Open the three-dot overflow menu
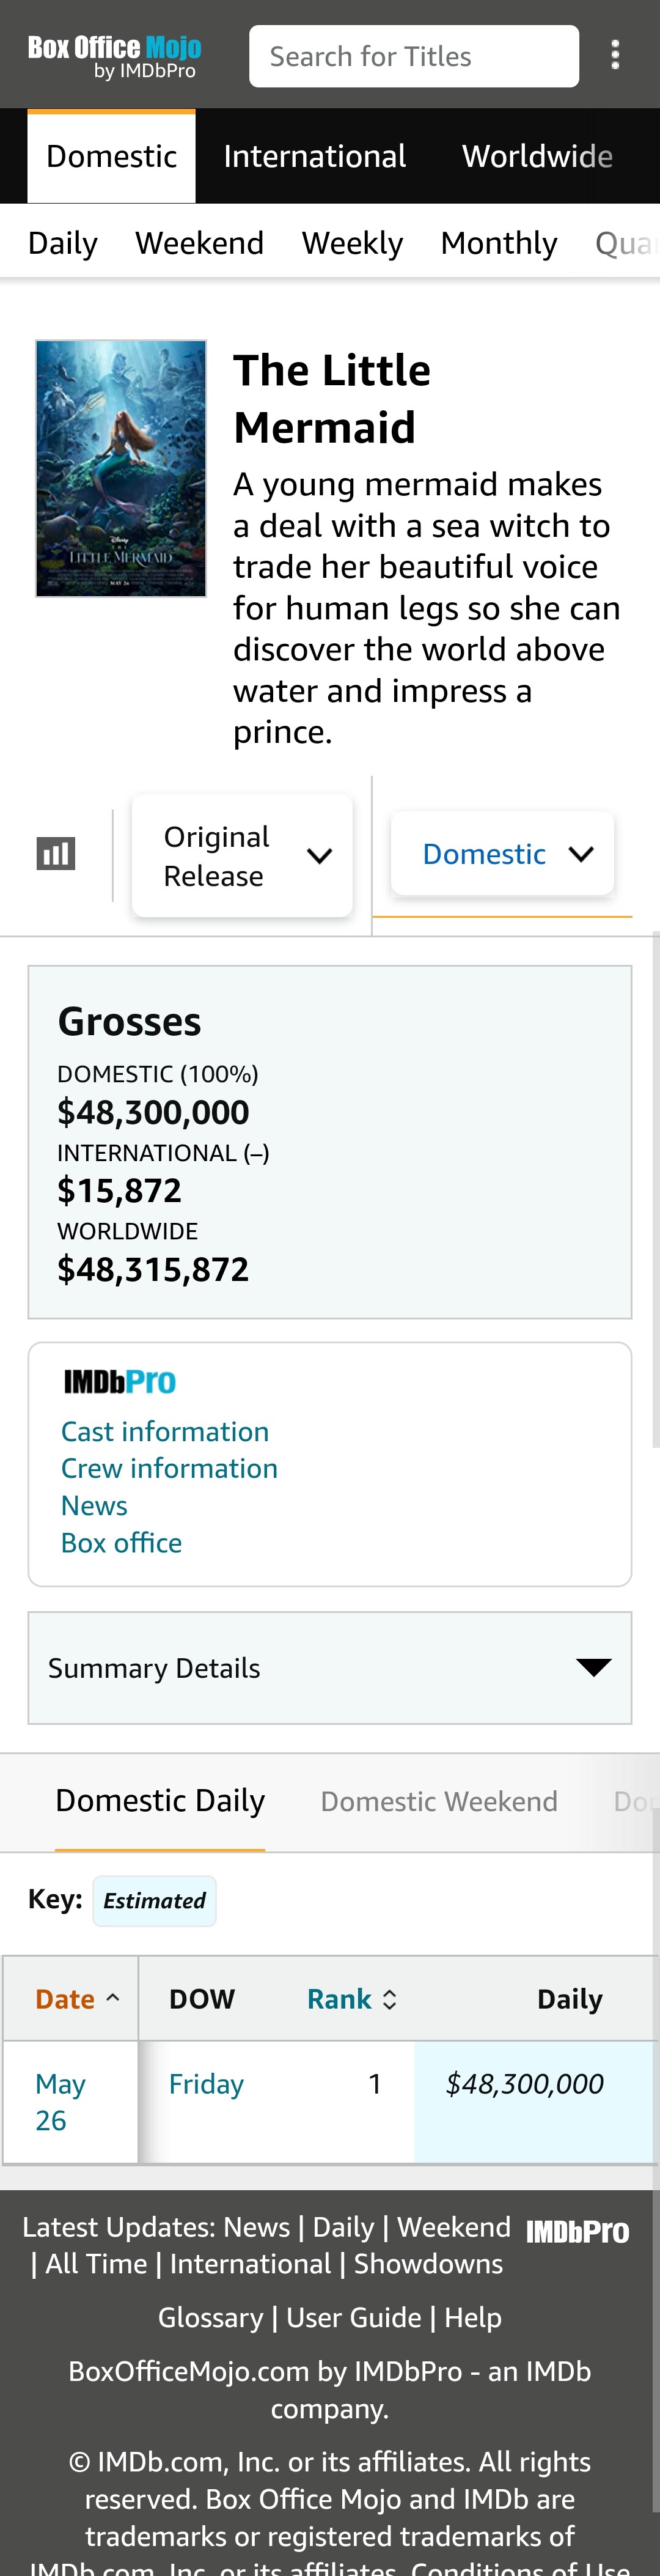660x2576 pixels. 615,55
